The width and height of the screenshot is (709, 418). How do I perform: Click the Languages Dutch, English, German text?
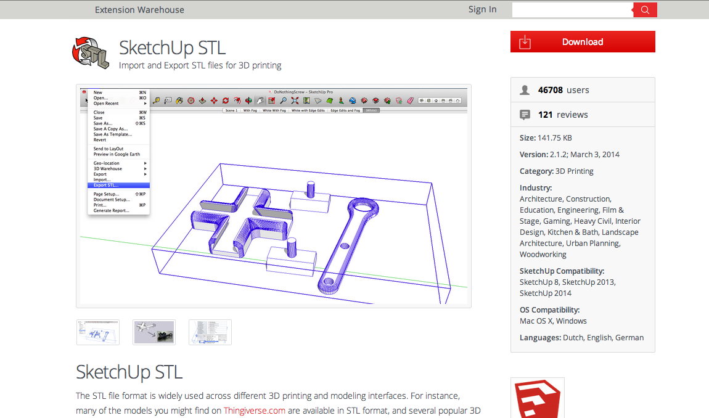[x=581, y=338]
